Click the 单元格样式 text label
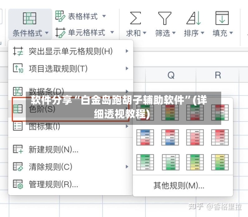Image resolution: width=248 pixels, height=217 pixels. [x=86, y=32]
